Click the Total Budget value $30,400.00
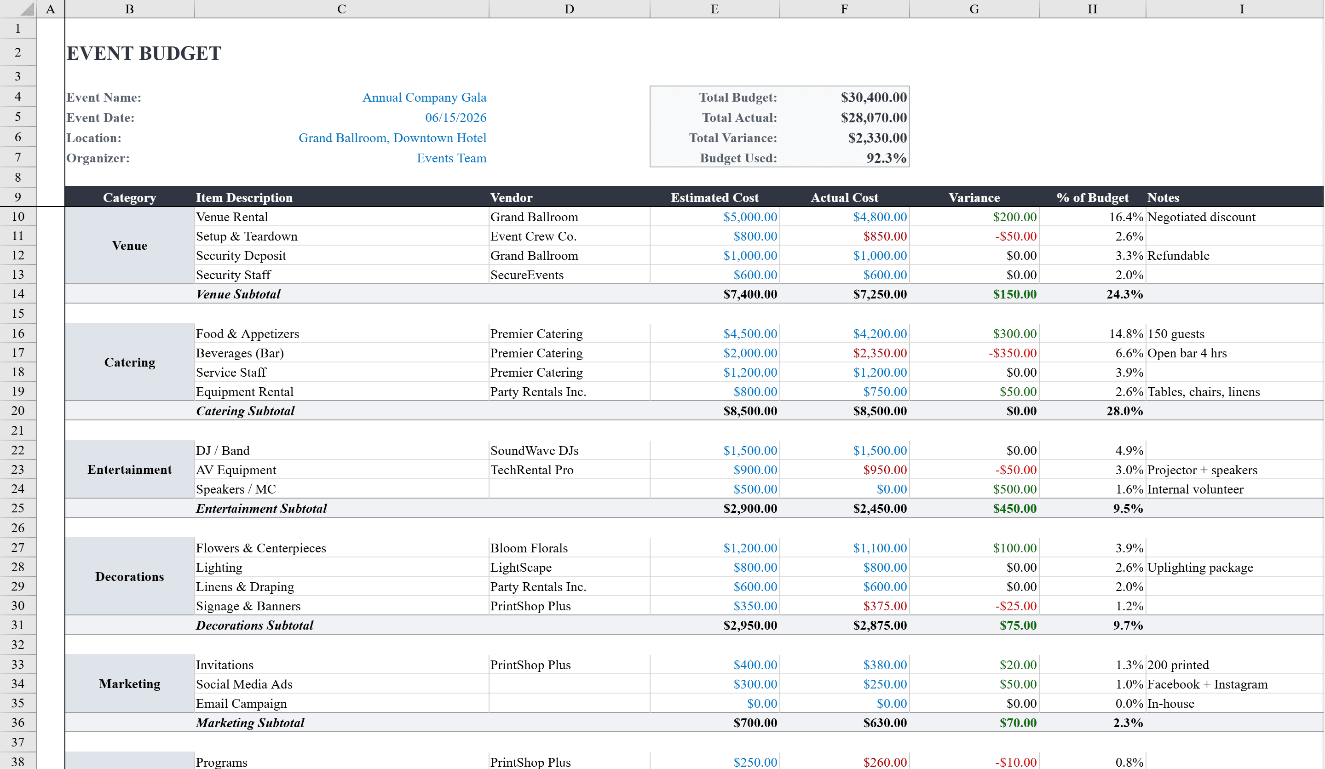This screenshot has width=1325, height=769. point(873,97)
